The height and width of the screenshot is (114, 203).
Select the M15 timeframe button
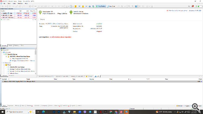(42, 6)
